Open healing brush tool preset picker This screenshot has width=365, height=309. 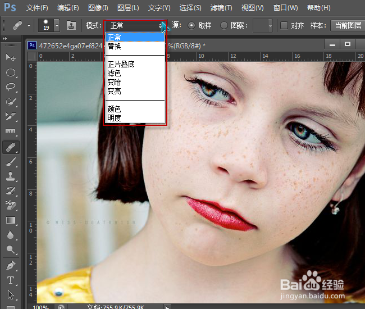click(29, 25)
